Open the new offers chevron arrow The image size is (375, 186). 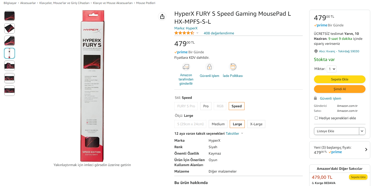click(366, 150)
